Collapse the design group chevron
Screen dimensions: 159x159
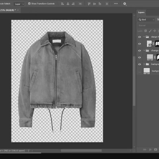point(144,37)
